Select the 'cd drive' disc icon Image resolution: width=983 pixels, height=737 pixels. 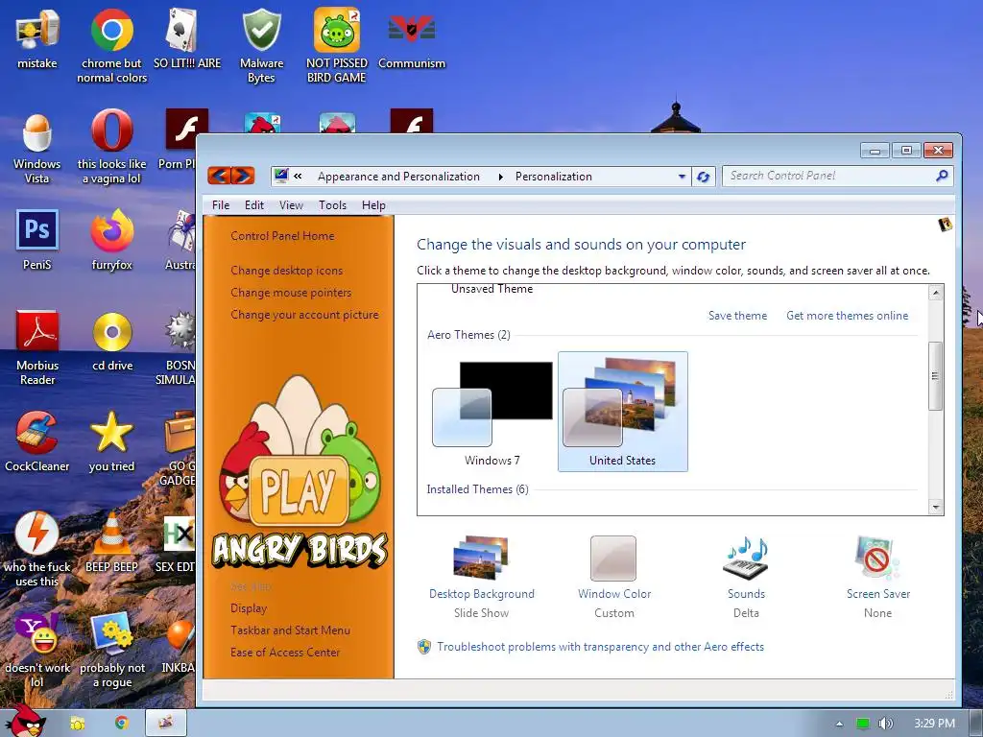pos(112,342)
